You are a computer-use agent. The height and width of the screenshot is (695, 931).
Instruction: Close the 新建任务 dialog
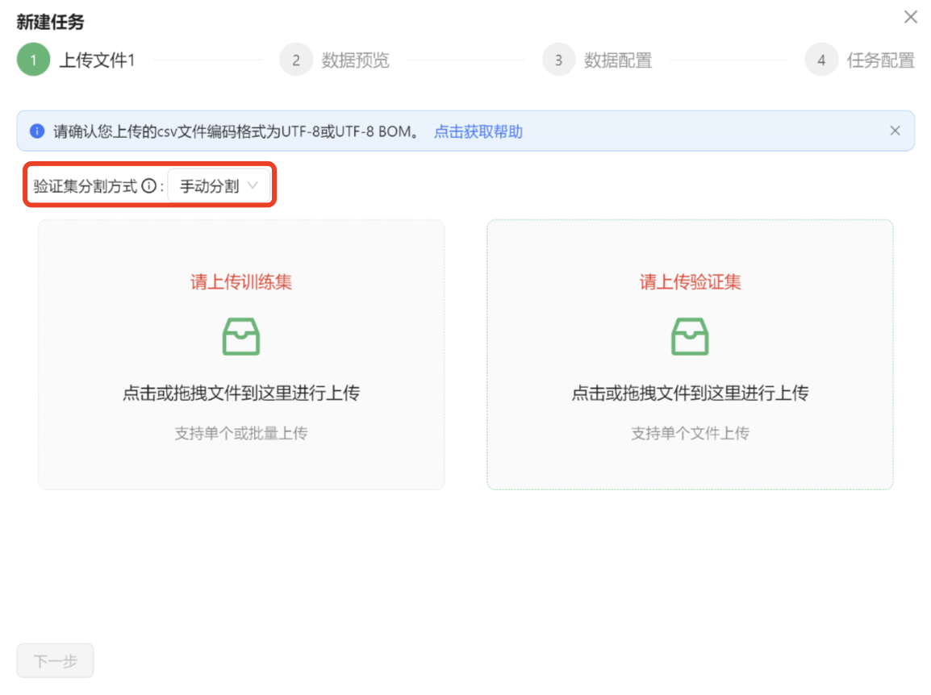coord(911,17)
